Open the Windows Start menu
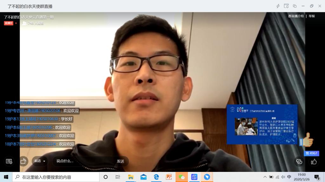Screen dimensions: 325x182 coord(6,177)
